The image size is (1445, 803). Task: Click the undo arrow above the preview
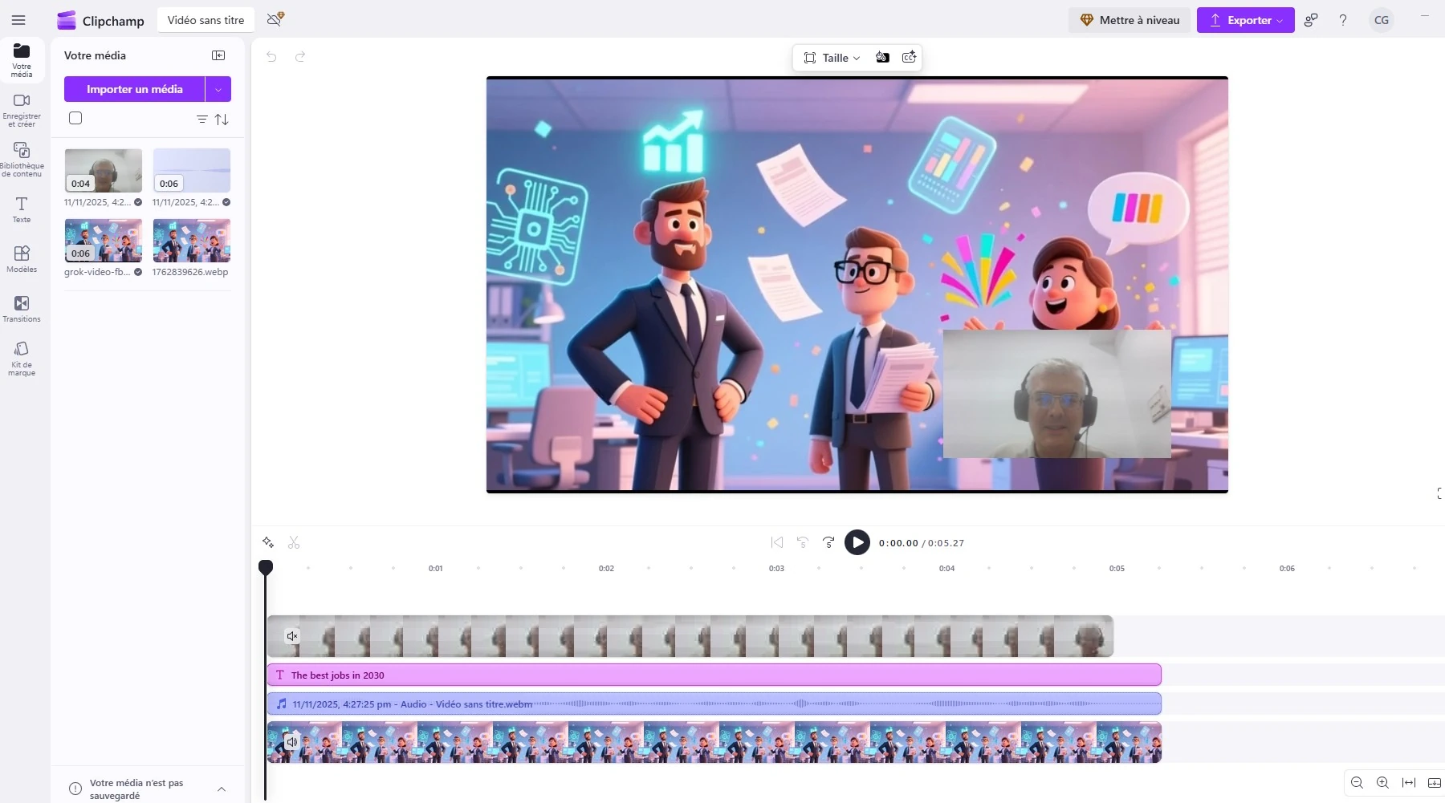click(271, 57)
